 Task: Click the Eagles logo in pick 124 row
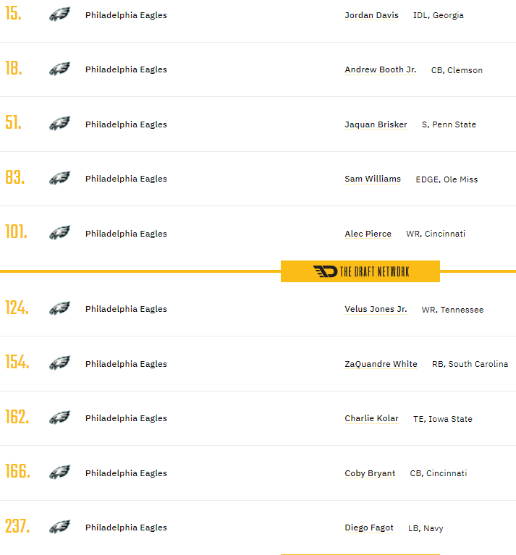pyautogui.click(x=59, y=308)
